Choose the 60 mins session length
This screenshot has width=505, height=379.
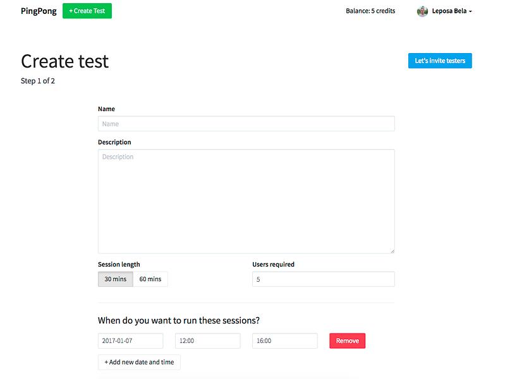coord(150,279)
